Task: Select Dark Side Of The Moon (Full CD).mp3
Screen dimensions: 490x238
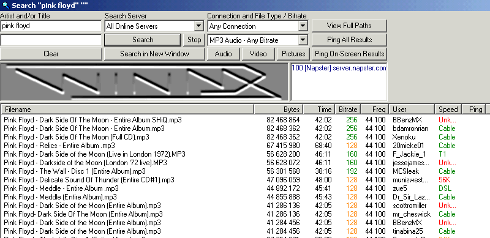Action: tap(77, 137)
